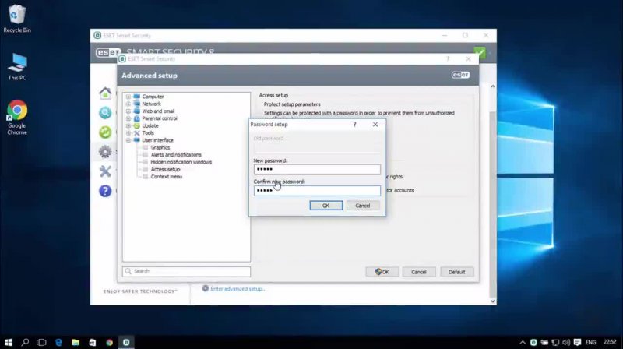The image size is (623, 349).
Task: Expand the Web and email tree node
Action: [x=128, y=111]
